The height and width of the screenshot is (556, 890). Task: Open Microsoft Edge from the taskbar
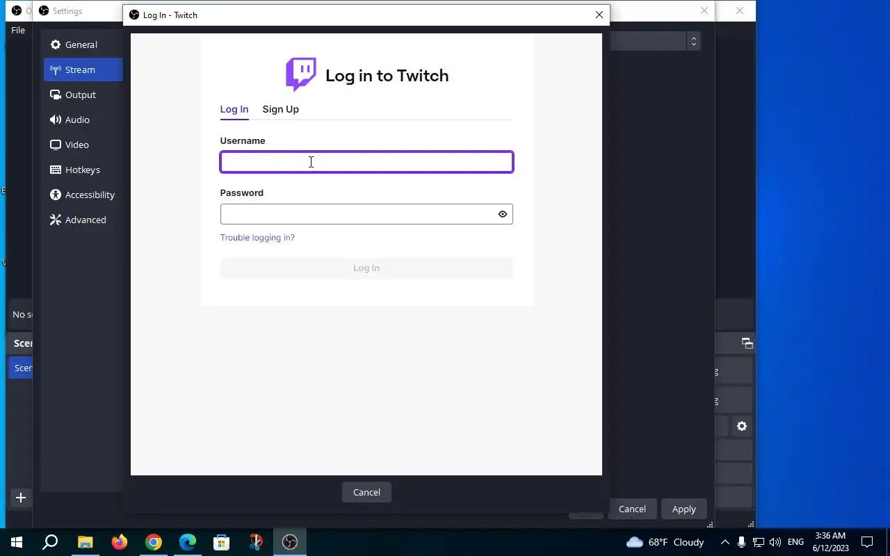point(187,542)
